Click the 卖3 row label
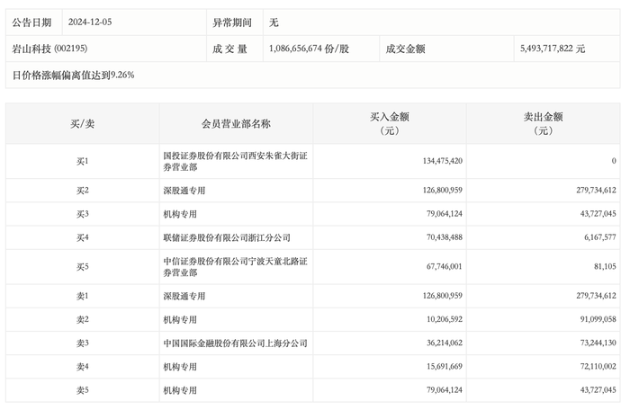Viewport: 630px width, 410px height. [83, 343]
